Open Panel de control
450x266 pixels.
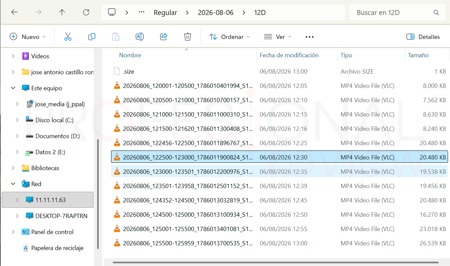[x=52, y=232]
